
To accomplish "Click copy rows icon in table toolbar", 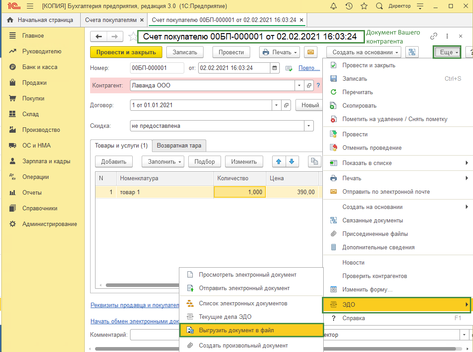I will tap(314, 162).
